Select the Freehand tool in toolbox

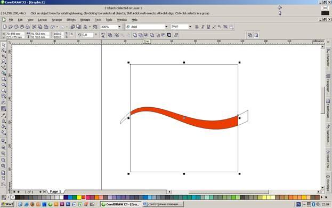[3, 68]
